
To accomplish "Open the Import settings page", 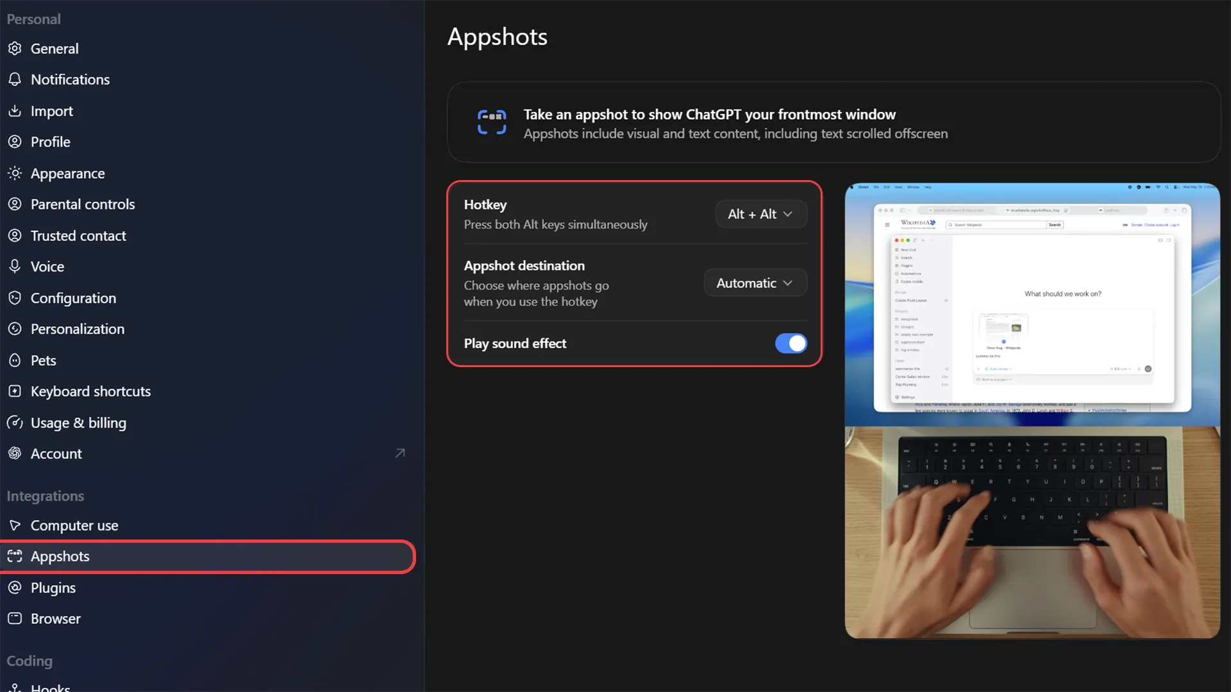I will (208, 111).
